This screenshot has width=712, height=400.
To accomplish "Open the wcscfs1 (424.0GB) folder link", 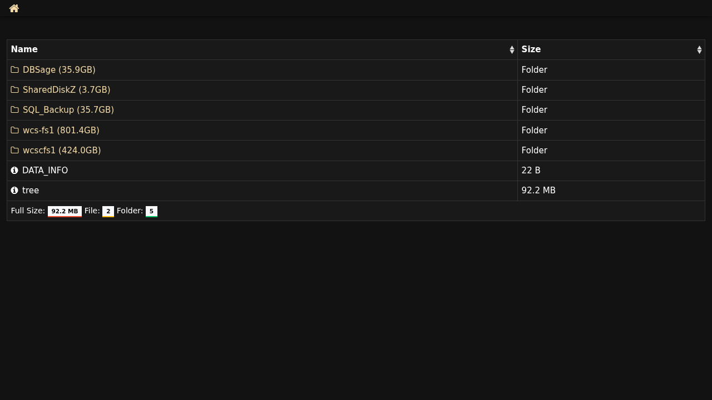I will 62,151.
